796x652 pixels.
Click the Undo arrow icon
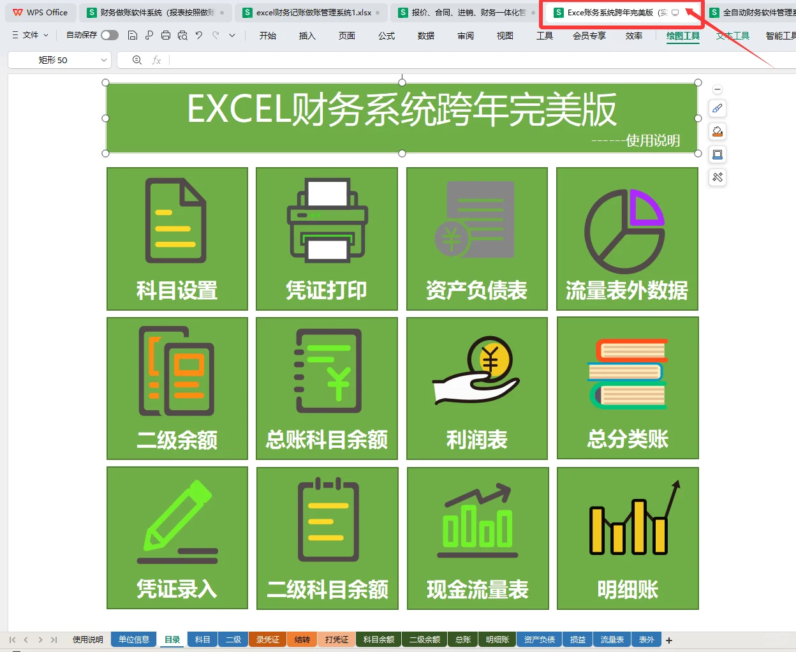click(x=198, y=36)
